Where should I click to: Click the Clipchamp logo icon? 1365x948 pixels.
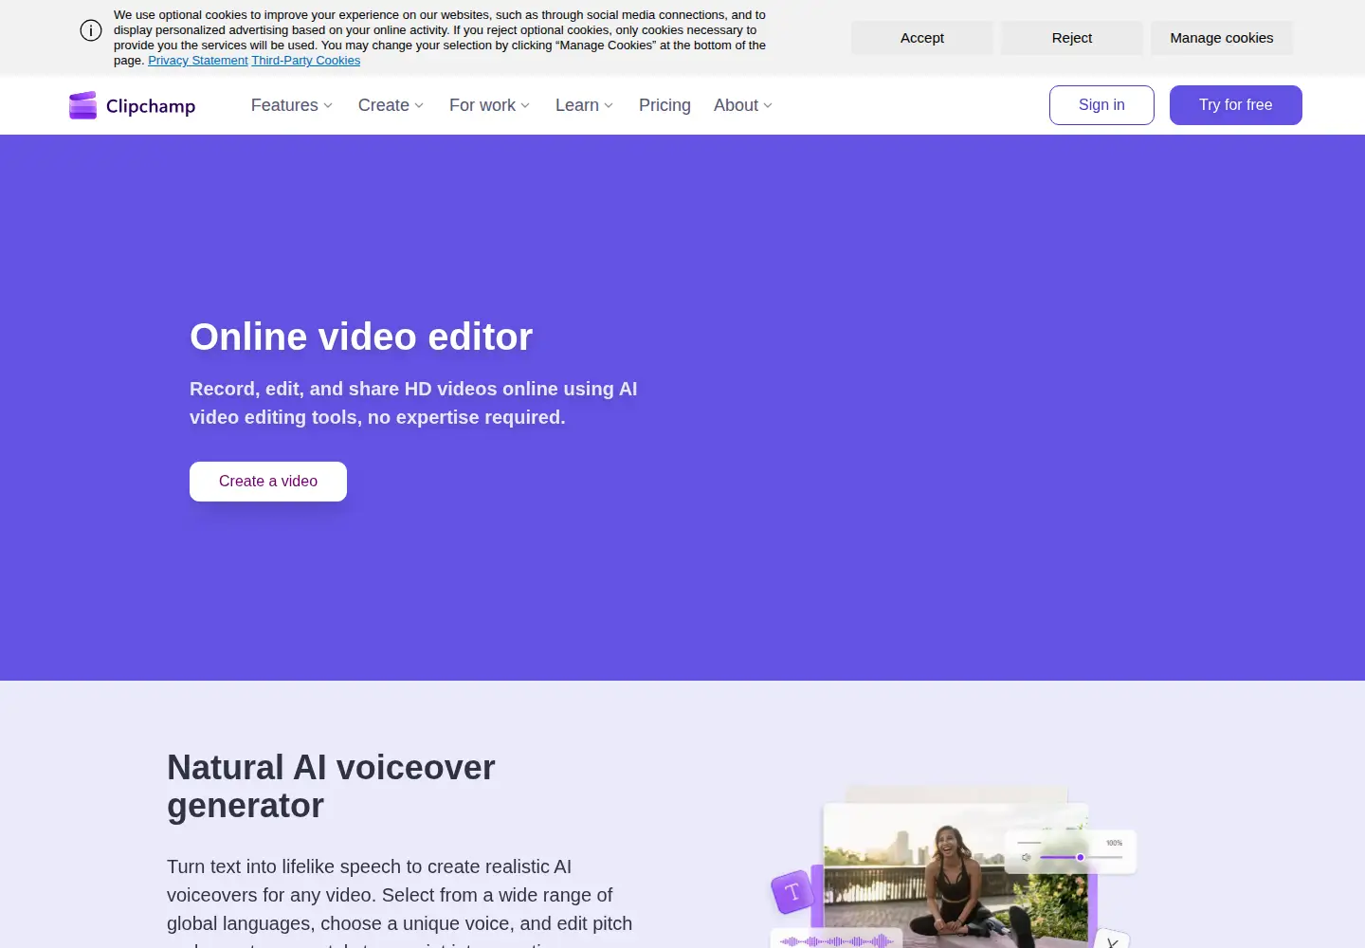[83, 105]
